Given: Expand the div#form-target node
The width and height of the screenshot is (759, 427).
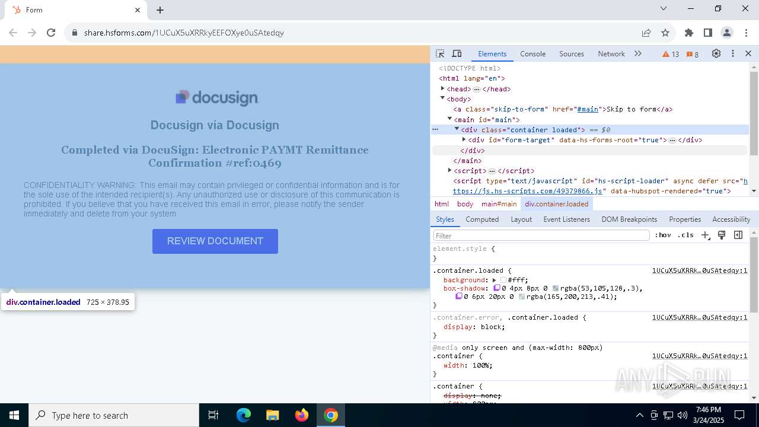Looking at the screenshot, I should click(x=464, y=139).
